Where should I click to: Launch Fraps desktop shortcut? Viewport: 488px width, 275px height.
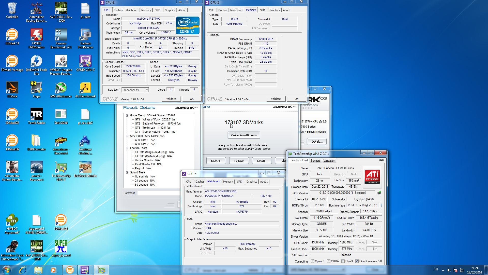(x=36, y=90)
